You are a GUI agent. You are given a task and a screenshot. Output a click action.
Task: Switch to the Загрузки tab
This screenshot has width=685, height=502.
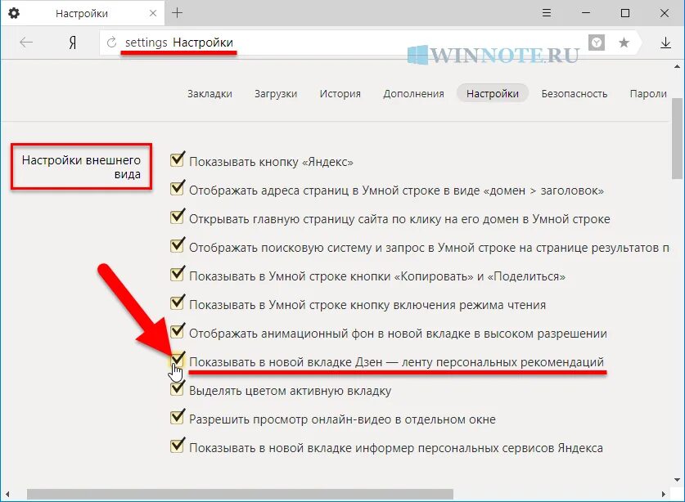tap(276, 94)
